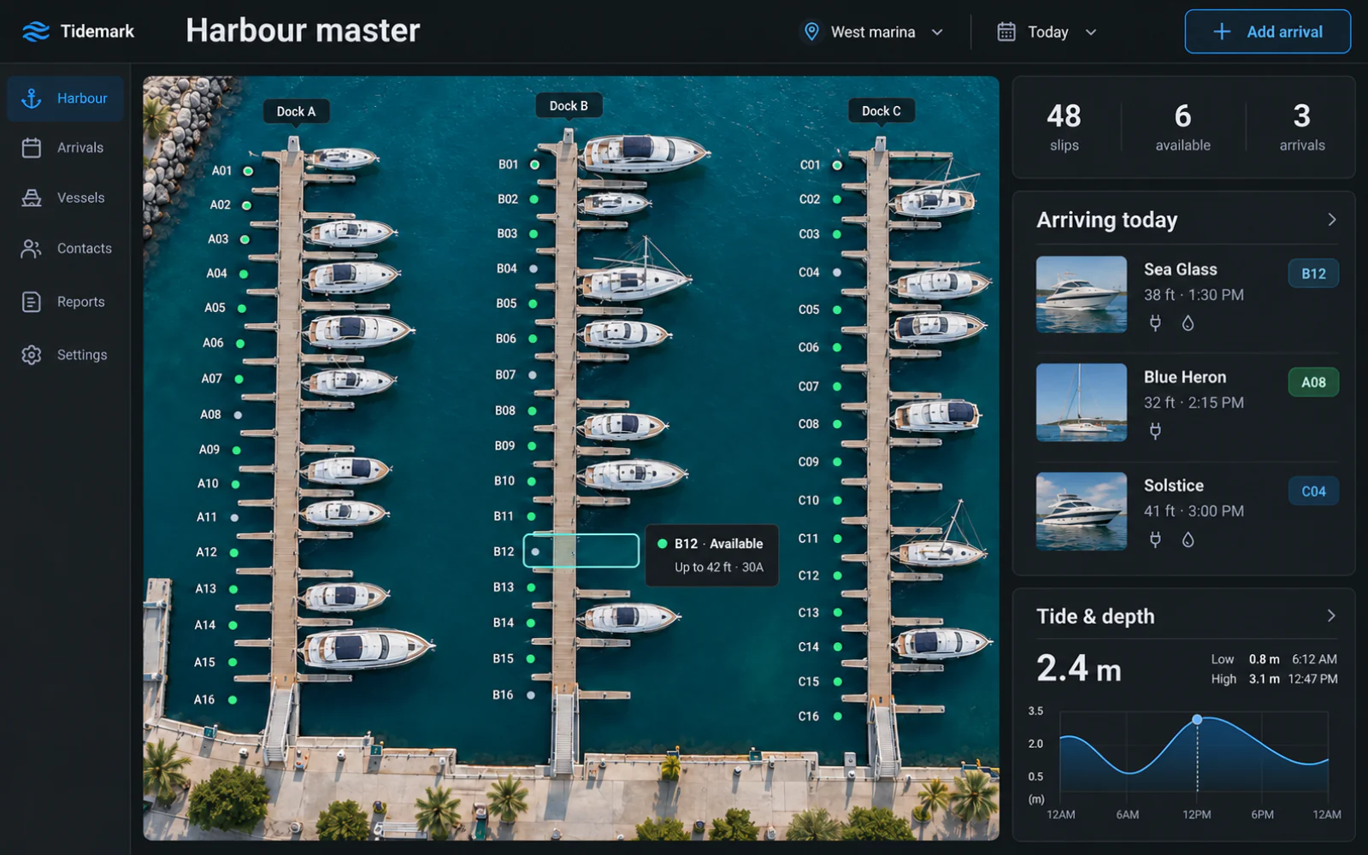Click the power plug icon for Sea Glass

coord(1155,323)
